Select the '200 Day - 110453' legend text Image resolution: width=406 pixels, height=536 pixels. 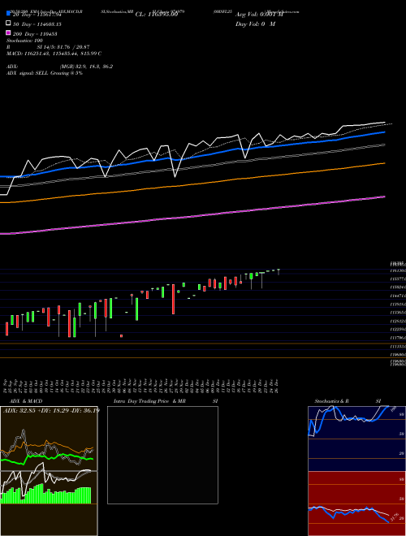click(35, 34)
